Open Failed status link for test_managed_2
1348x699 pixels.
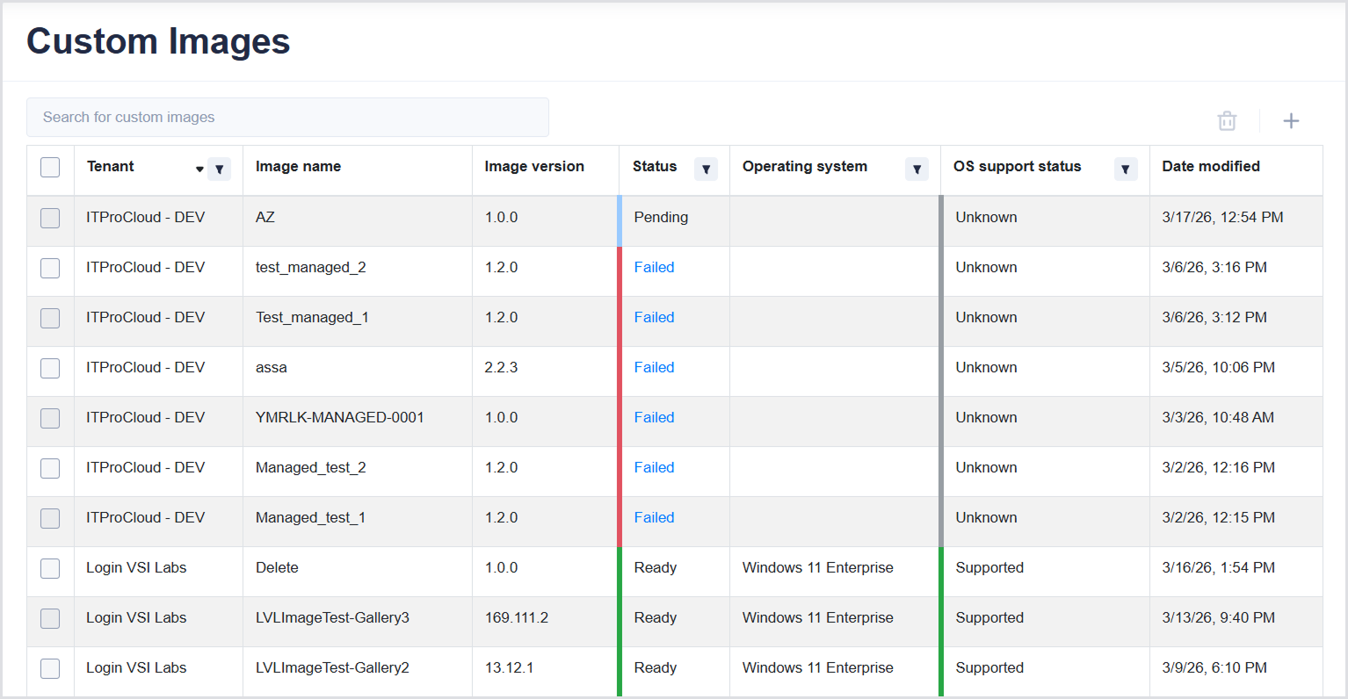pyautogui.click(x=654, y=268)
